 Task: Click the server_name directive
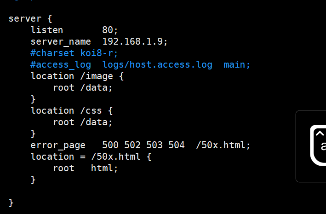coord(61,42)
